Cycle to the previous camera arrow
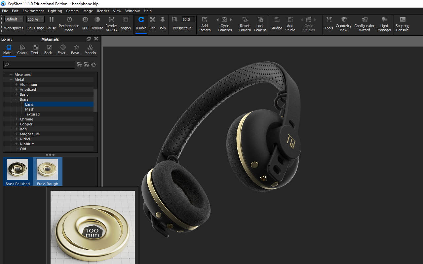The width and height of the screenshot is (423, 264). [x=217, y=20]
